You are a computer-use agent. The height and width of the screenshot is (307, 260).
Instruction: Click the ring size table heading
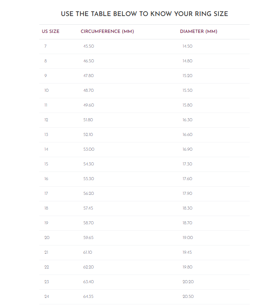144,14
